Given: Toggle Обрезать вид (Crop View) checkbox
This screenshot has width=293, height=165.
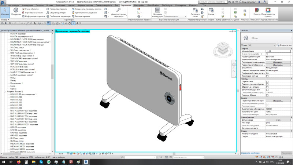Looking at the screenshot, I should (x=267, y=81).
